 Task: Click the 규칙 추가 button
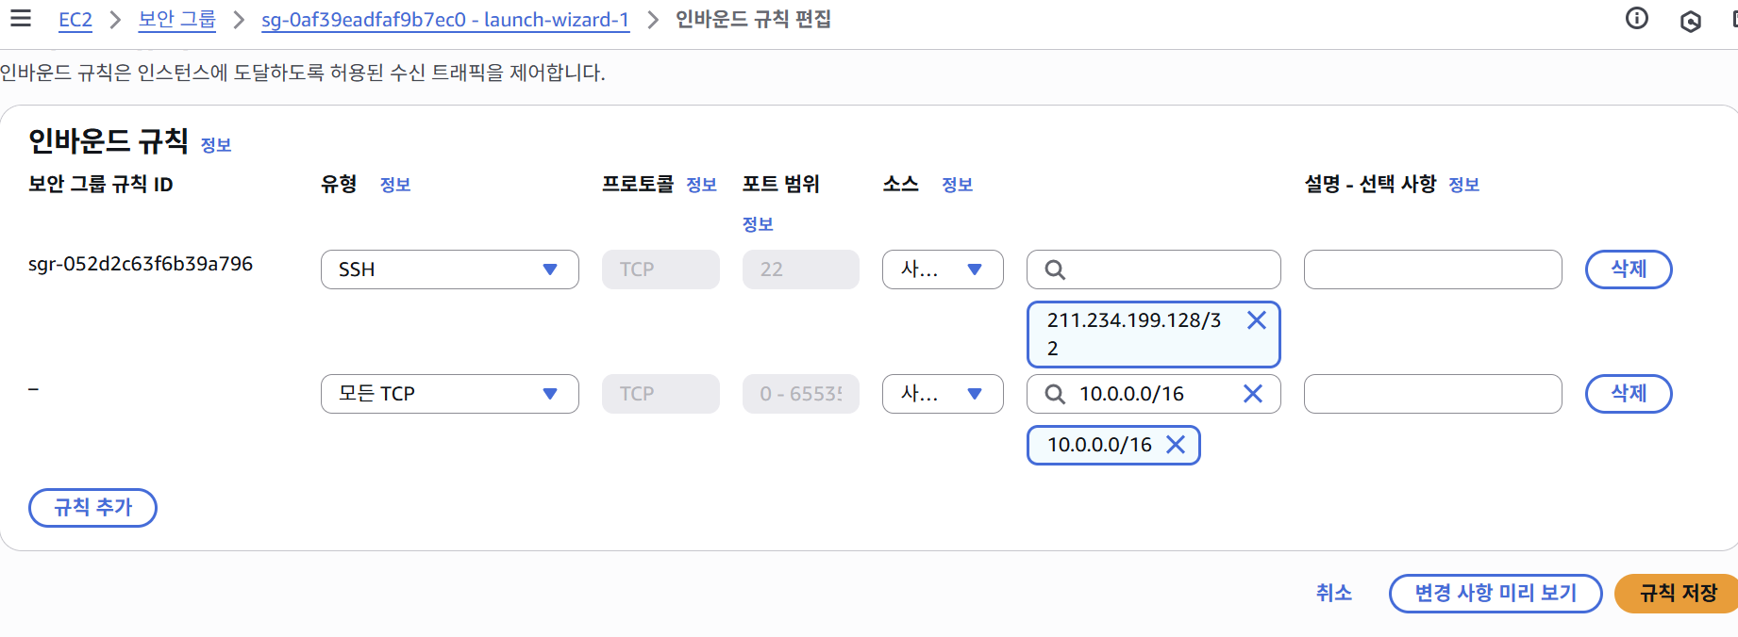tap(92, 508)
